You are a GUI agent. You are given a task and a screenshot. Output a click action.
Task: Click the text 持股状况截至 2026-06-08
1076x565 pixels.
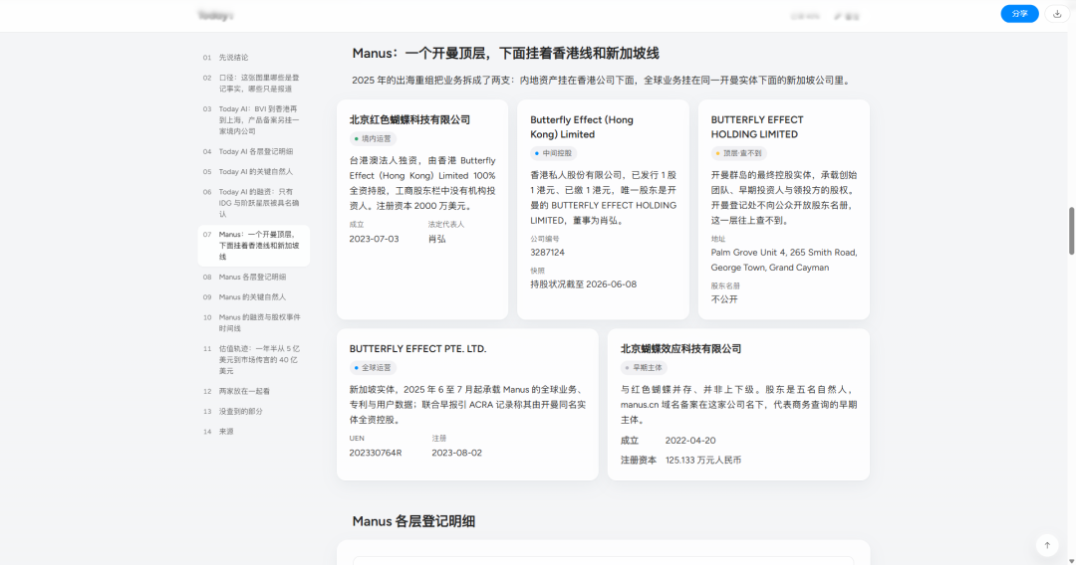coord(583,284)
